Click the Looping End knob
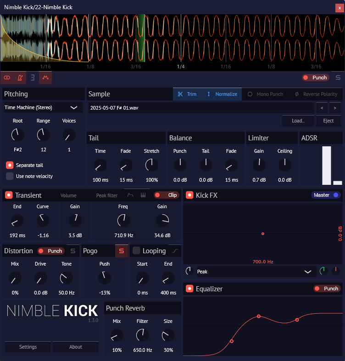Screen dimensions: 345x361 [x=168, y=278]
